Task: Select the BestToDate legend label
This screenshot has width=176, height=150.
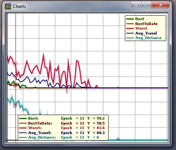Action: [146, 24]
